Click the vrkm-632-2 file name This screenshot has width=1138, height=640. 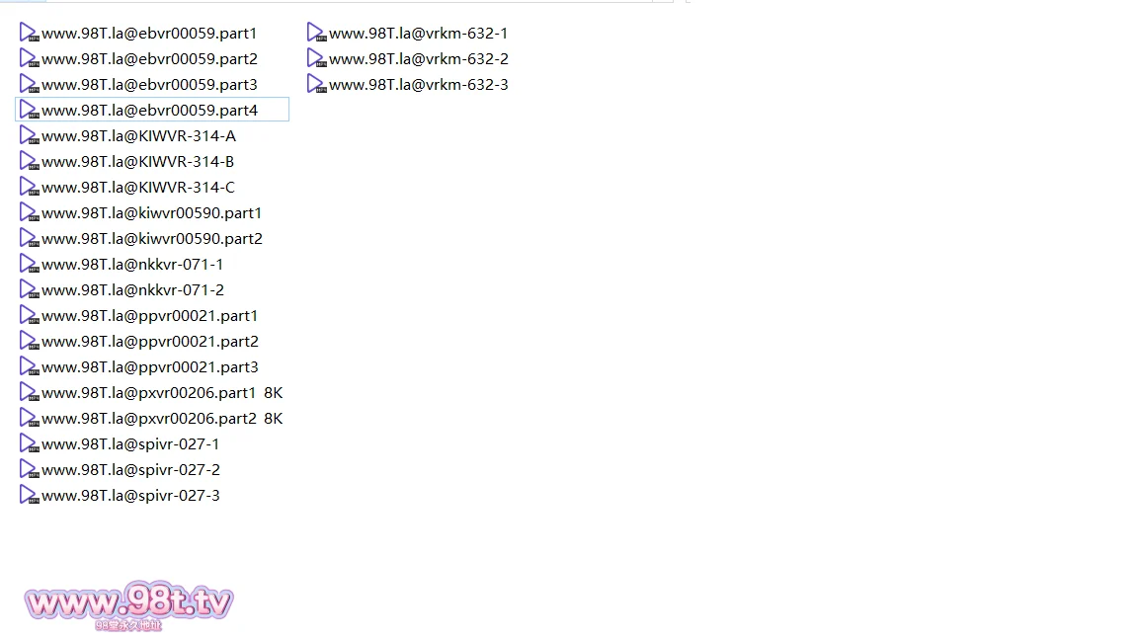coord(419,59)
